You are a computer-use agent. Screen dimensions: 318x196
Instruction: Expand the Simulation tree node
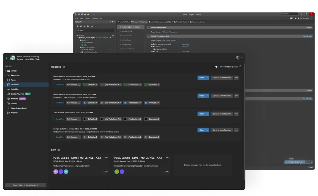tap(6, 75)
